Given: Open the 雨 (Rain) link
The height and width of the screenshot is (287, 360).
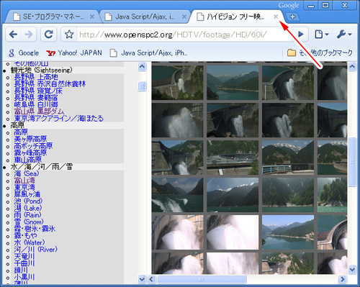Looking at the screenshot, I should point(27,215).
